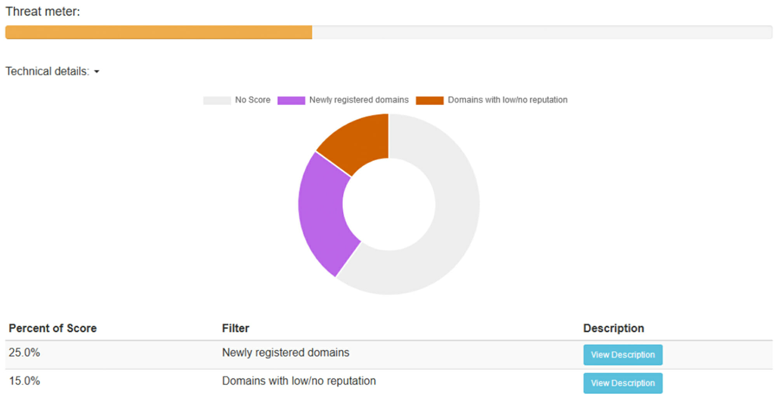Click the orange legend color swatch
The image size is (777, 420).
[429, 100]
